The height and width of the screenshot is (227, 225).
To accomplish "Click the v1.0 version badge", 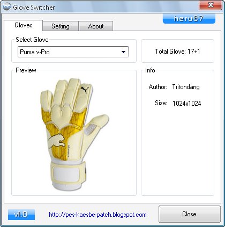I will click(x=21, y=215).
